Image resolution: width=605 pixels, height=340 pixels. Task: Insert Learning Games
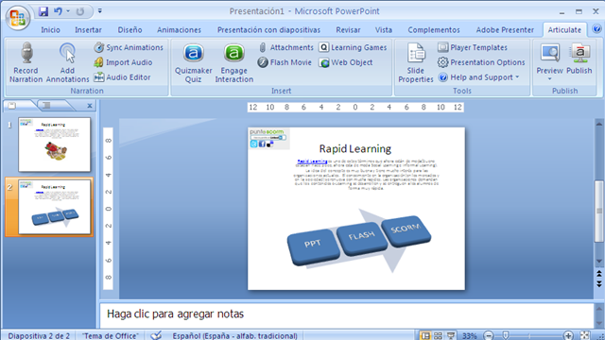click(353, 47)
